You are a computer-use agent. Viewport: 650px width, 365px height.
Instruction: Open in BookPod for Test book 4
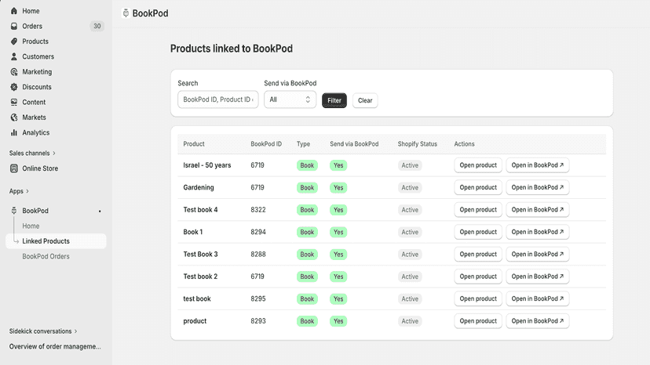pyautogui.click(x=537, y=210)
